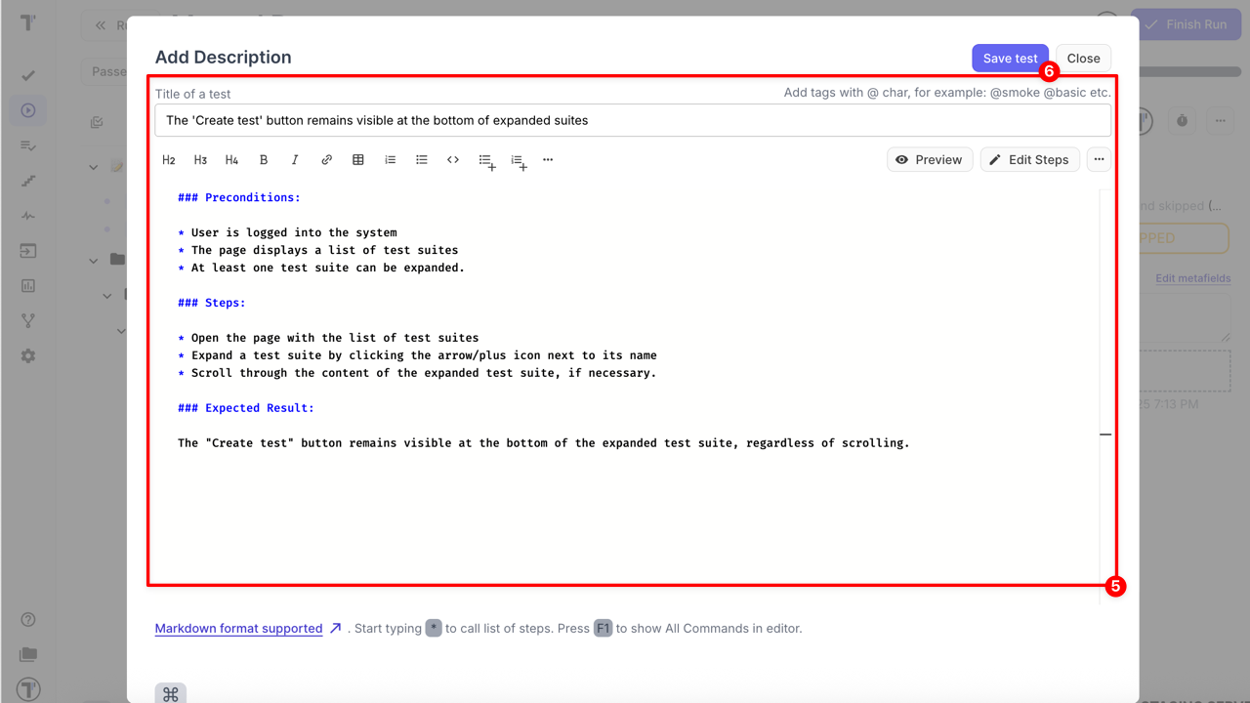This screenshot has height=703, width=1250.
Task: Toggle italic text formatting
Action: click(295, 160)
